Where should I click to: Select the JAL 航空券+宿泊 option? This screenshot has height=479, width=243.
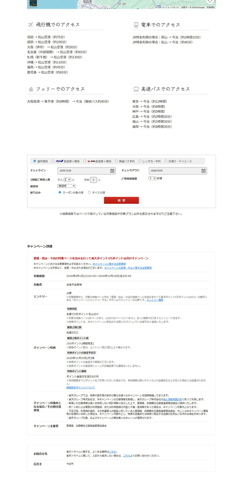coord(84,161)
